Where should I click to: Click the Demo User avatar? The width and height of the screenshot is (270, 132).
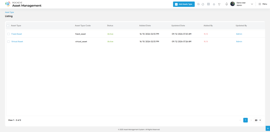[233, 4]
